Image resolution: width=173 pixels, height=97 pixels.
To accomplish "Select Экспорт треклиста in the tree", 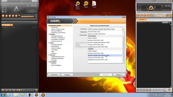I will click(x=56, y=41).
